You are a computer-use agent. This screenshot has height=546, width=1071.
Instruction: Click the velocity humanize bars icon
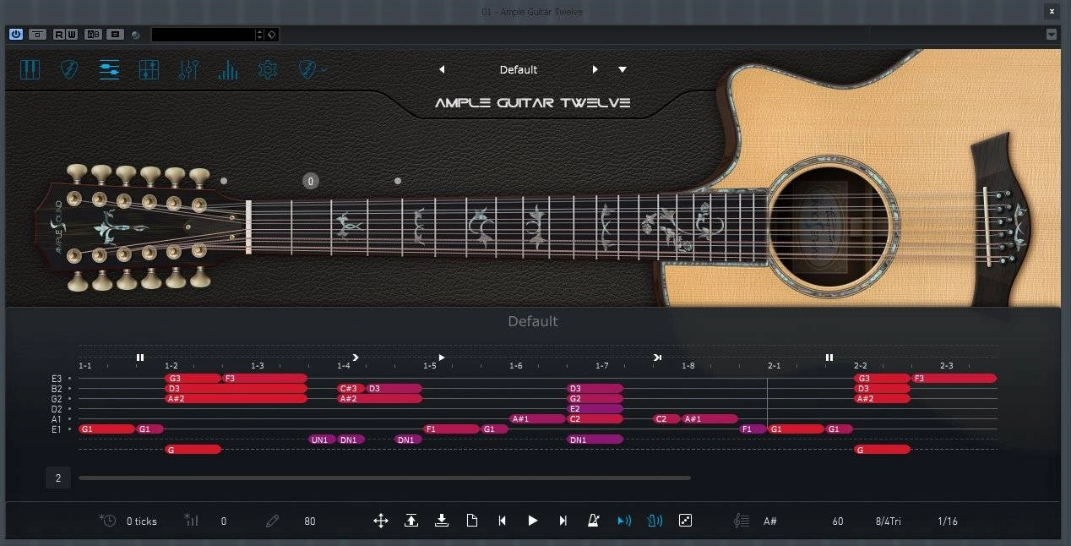[191, 521]
